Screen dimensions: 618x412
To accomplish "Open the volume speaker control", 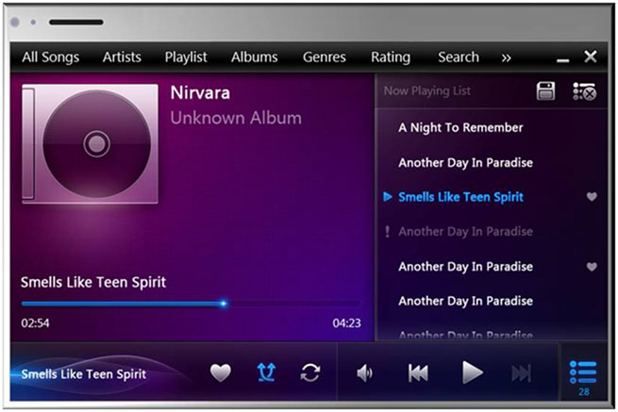I will click(364, 373).
